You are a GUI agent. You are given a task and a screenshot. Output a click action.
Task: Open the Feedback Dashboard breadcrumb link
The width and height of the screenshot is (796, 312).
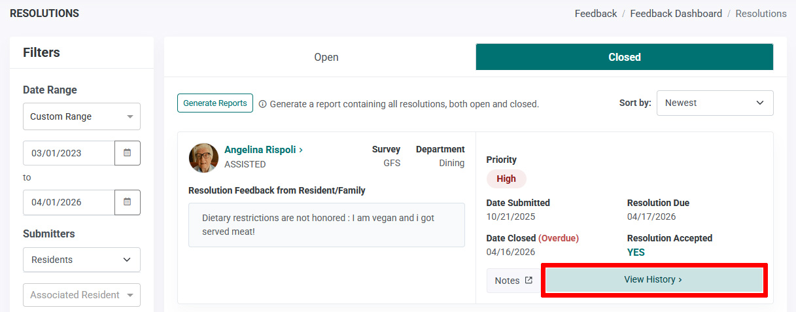click(x=676, y=14)
